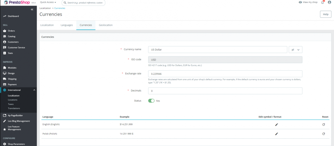The image size is (334, 146).
Task: Go to Customers section
Action: tap(13, 42)
